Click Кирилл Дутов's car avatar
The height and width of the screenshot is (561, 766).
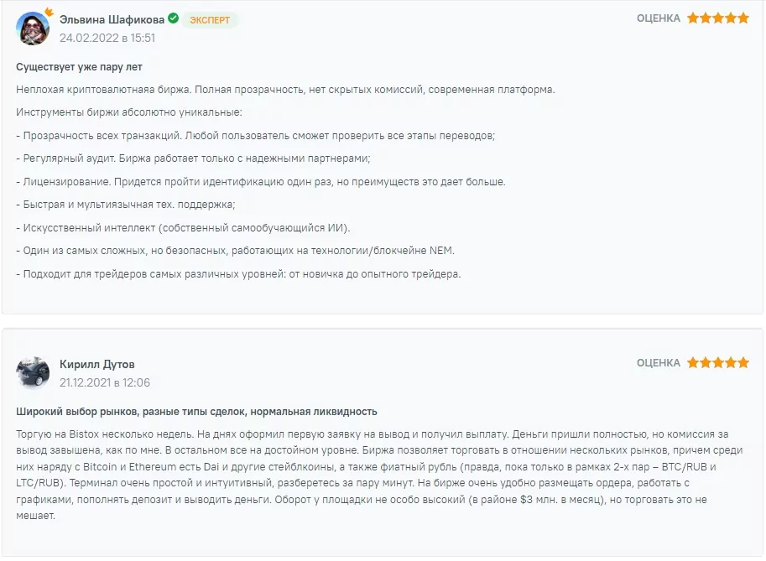coord(33,373)
